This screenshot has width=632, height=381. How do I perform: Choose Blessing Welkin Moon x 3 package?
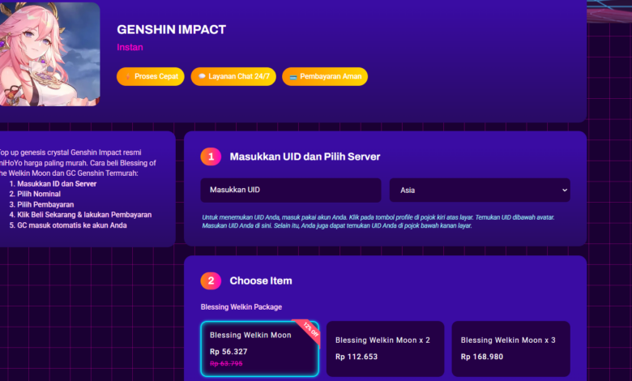click(510, 349)
